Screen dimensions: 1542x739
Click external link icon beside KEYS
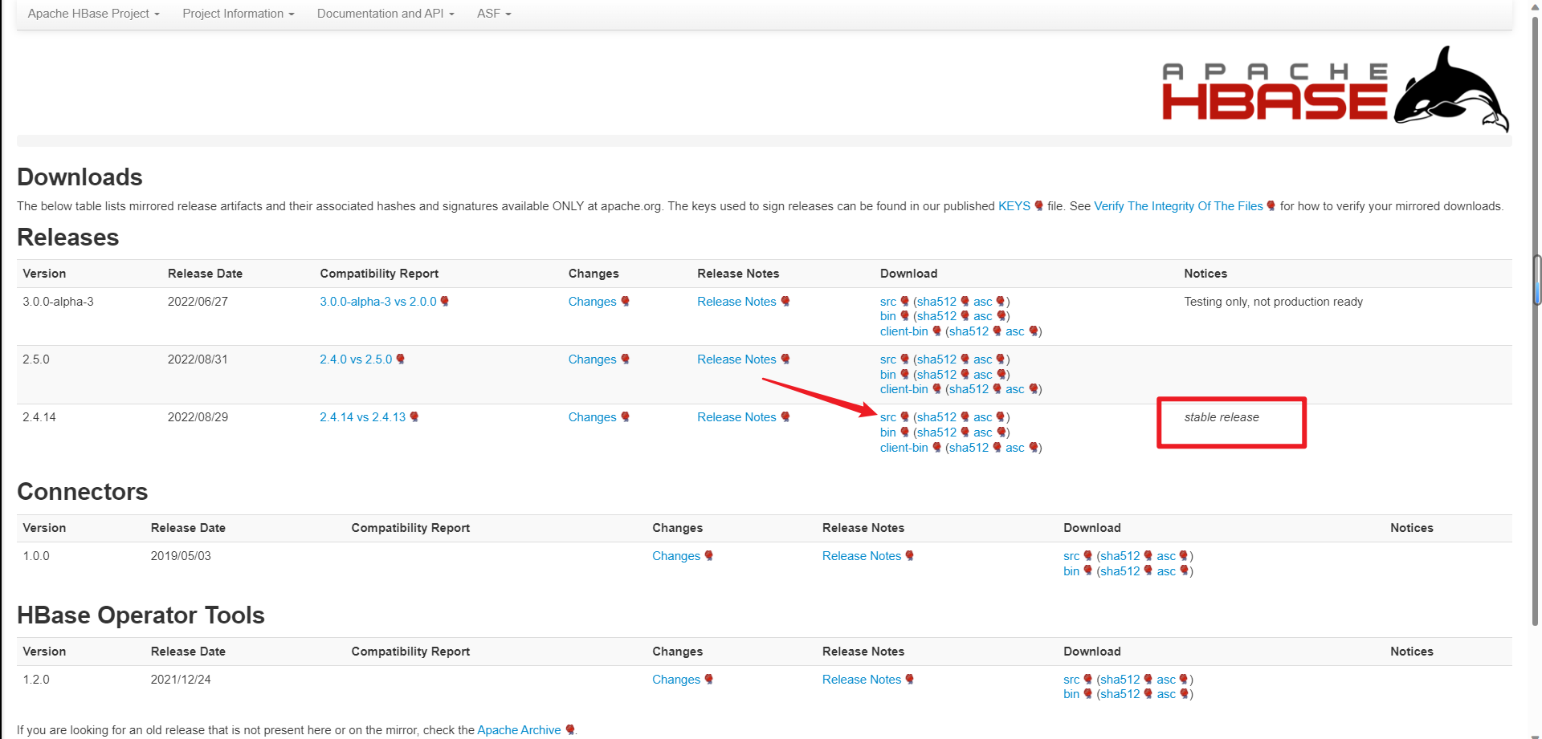click(x=1038, y=206)
